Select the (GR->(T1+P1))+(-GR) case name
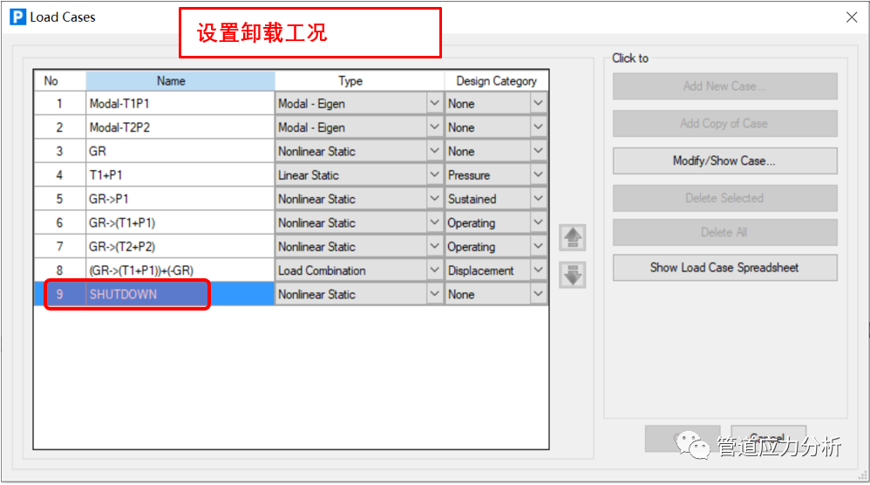Image resolution: width=870 pixels, height=485 pixels. tap(180, 270)
